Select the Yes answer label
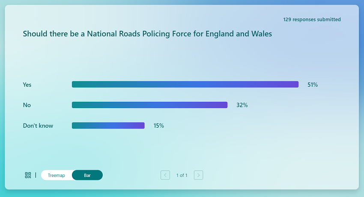Viewport: 364px width, 197px height. pyautogui.click(x=27, y=85)
